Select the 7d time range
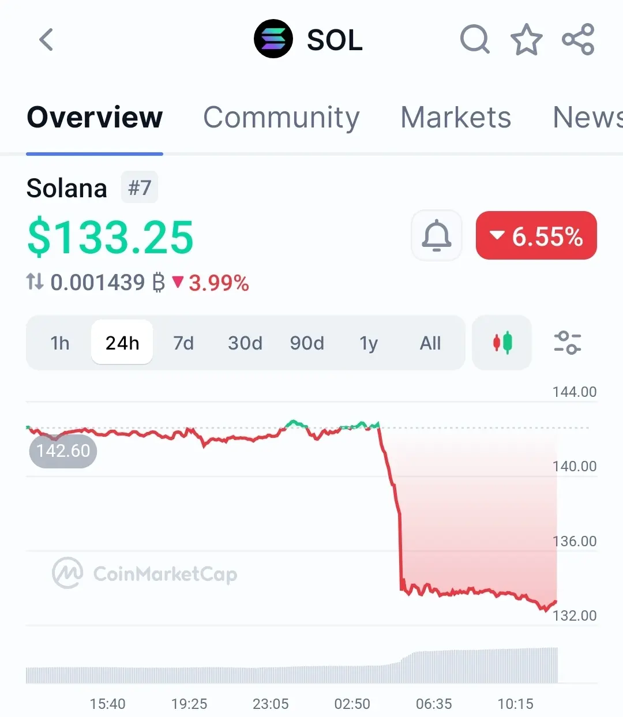Image resolution: width=623 pixels, height=717 pixels. (x=183, y=343)
